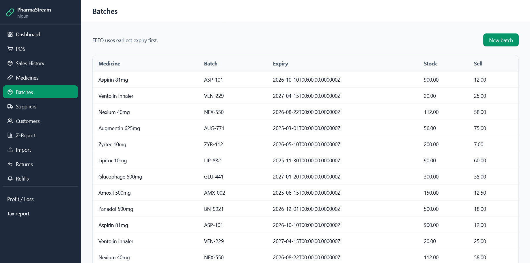The height and width of the screenshot is (263, 530).
Task: Click the Z-Report bar chart icon
Action: pos(10,136)
